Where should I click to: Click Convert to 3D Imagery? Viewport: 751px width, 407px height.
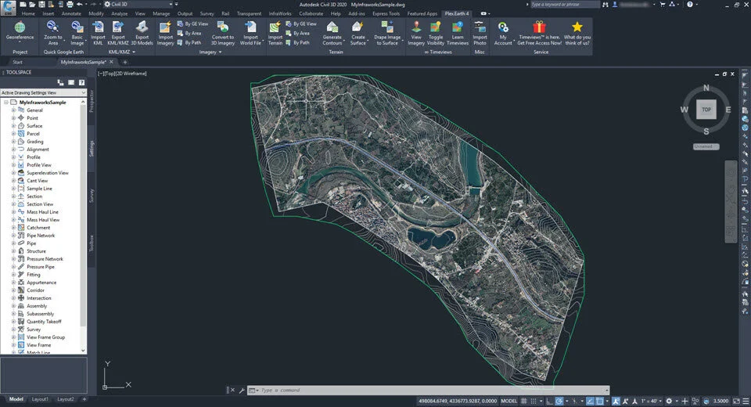point(223,32)
